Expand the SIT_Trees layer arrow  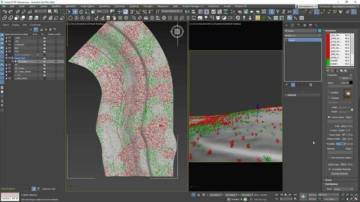pyautogui.click(x=6, y=68)
